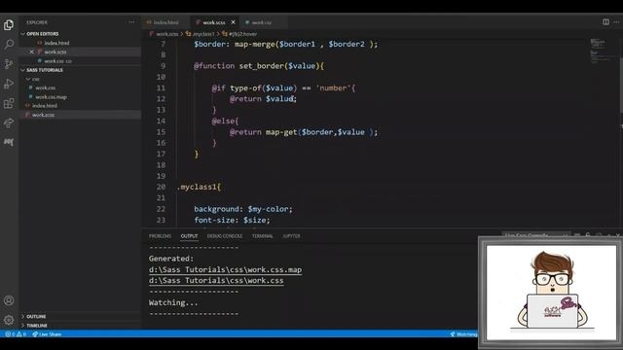Viewport: 623px width, 350px height.
Task: Open the Jupyter panel tab
Action: click(x=291, y=236)
